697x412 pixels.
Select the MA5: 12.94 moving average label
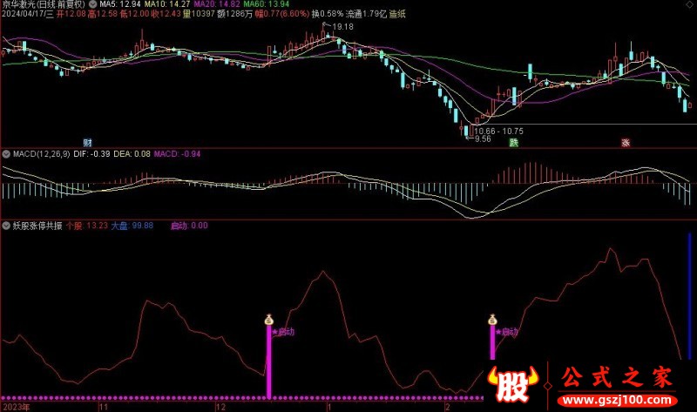pyautogui.click(x=120, y=4)
